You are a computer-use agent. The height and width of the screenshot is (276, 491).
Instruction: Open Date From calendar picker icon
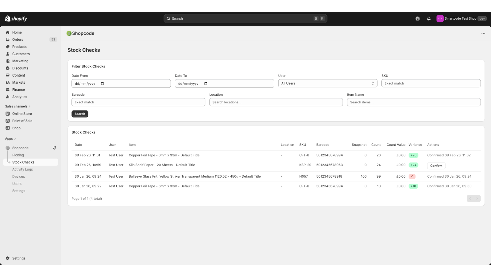102,83
